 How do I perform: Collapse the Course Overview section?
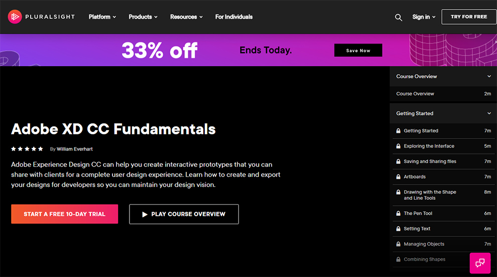489,77
